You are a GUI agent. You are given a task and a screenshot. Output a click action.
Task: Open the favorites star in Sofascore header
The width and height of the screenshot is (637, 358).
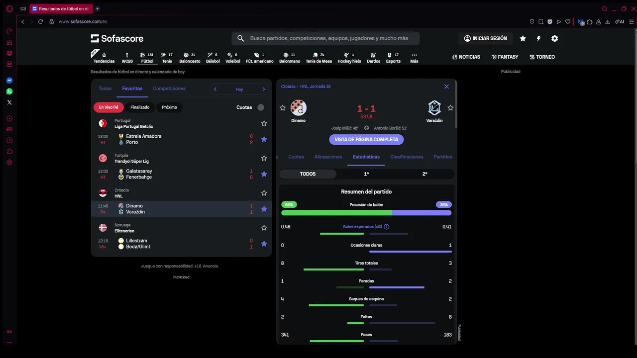click(523, 38)
